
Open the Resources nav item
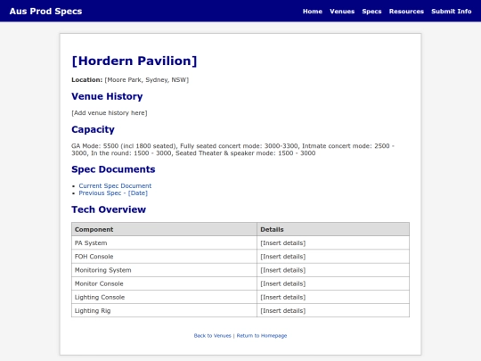[406, 12]
